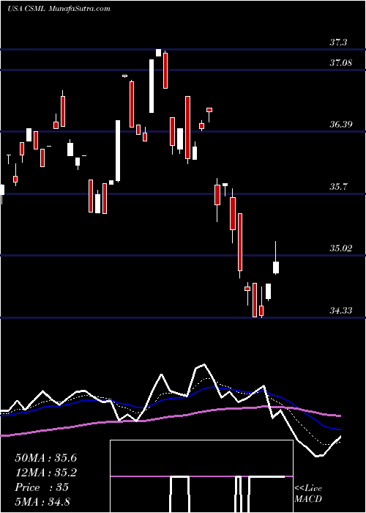This screenshot has height=513, width=366.
Task: Click the 37.3 price level label
Action: (x=338, y=42)
